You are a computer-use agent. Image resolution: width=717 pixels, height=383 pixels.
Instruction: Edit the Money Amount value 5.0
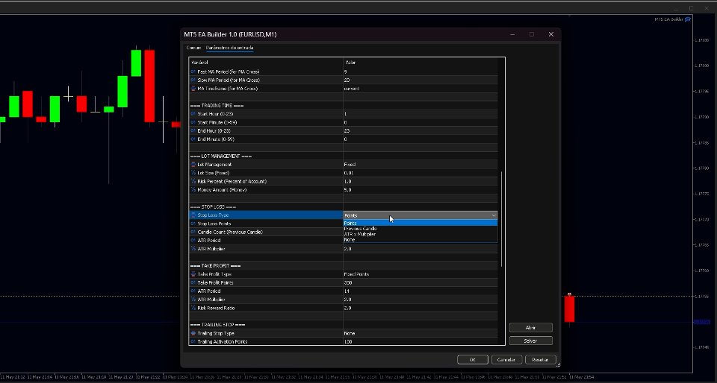point(420,190)
